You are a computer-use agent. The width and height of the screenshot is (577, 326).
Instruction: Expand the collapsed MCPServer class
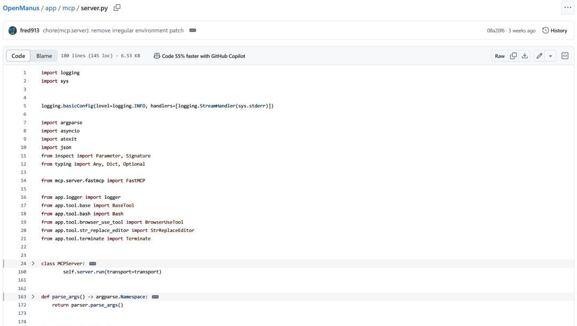(33, 263)
